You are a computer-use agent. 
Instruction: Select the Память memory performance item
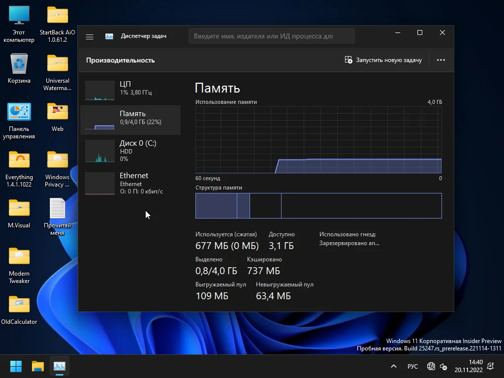130,118
